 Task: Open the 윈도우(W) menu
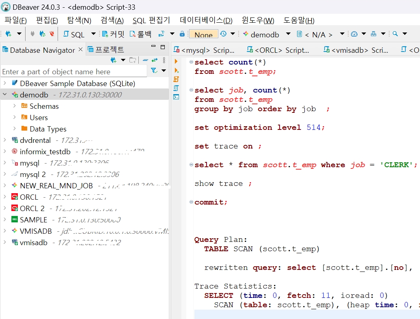pos(258,20)
